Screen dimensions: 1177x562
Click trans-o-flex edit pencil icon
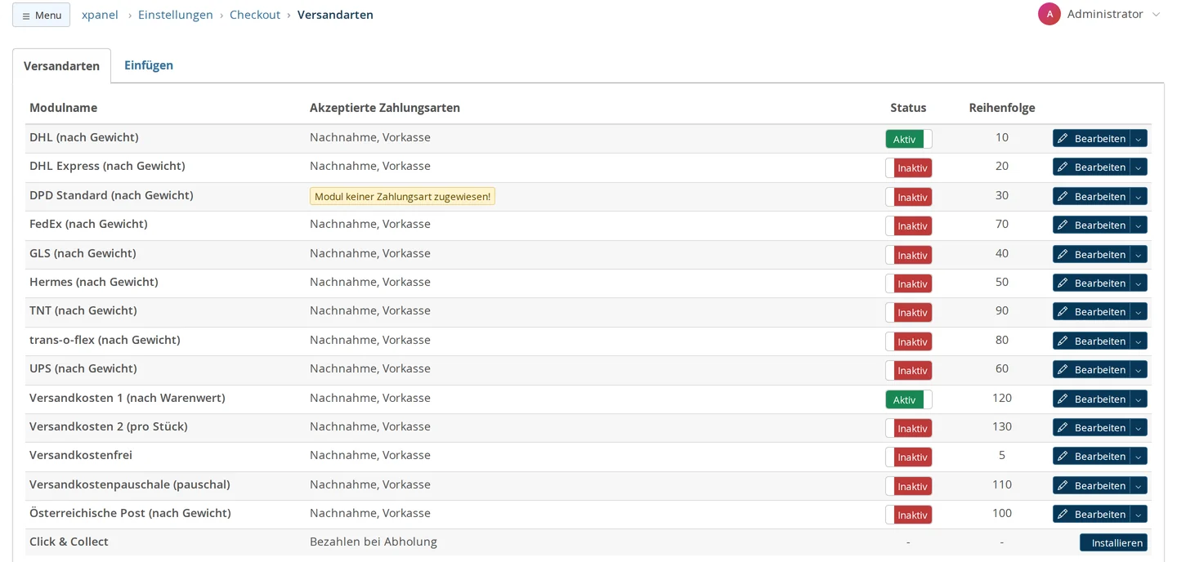[1063, 341]
